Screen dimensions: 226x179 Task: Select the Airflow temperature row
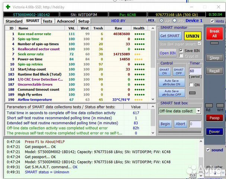(x=78, y=100)
